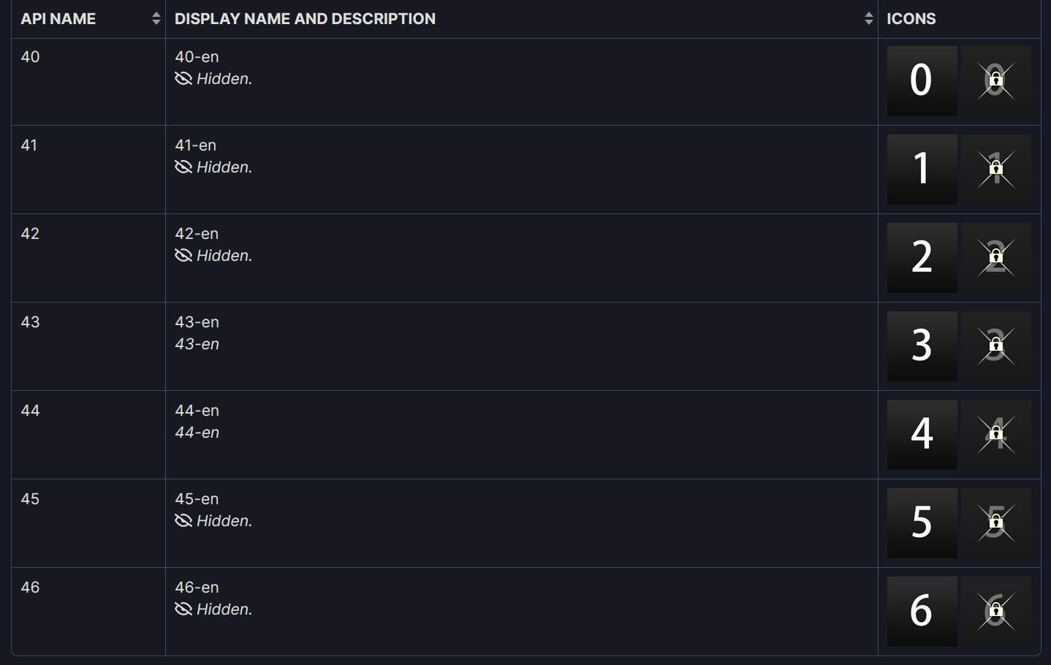
Task: Select the unlocked 1 icon for row 41
Action: pyautogui.click(x=922, y=170)
